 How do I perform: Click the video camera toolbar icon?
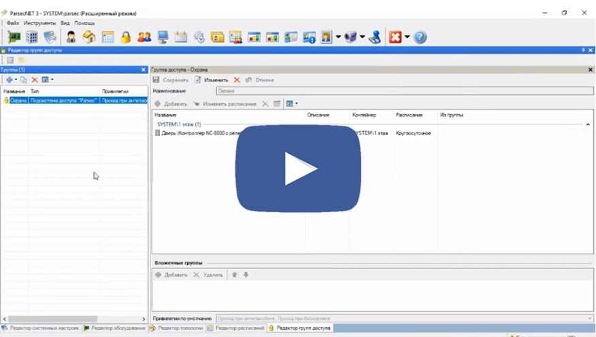[x=350, y=37]
